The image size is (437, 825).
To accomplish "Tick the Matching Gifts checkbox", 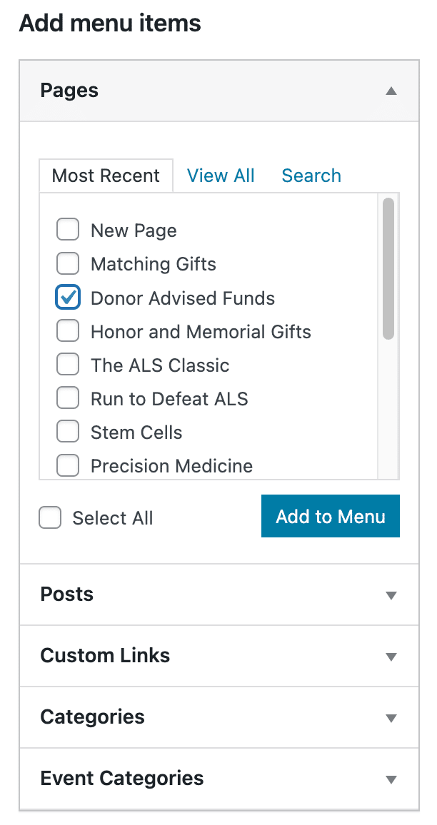I will pos(68,264).
